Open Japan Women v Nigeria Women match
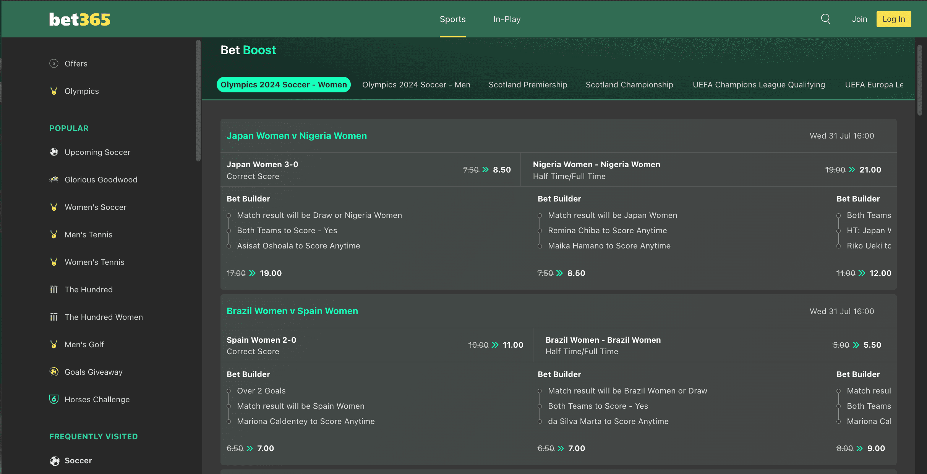Image resolution: width=927 pixels, height=474 pixels. (297, 136)
